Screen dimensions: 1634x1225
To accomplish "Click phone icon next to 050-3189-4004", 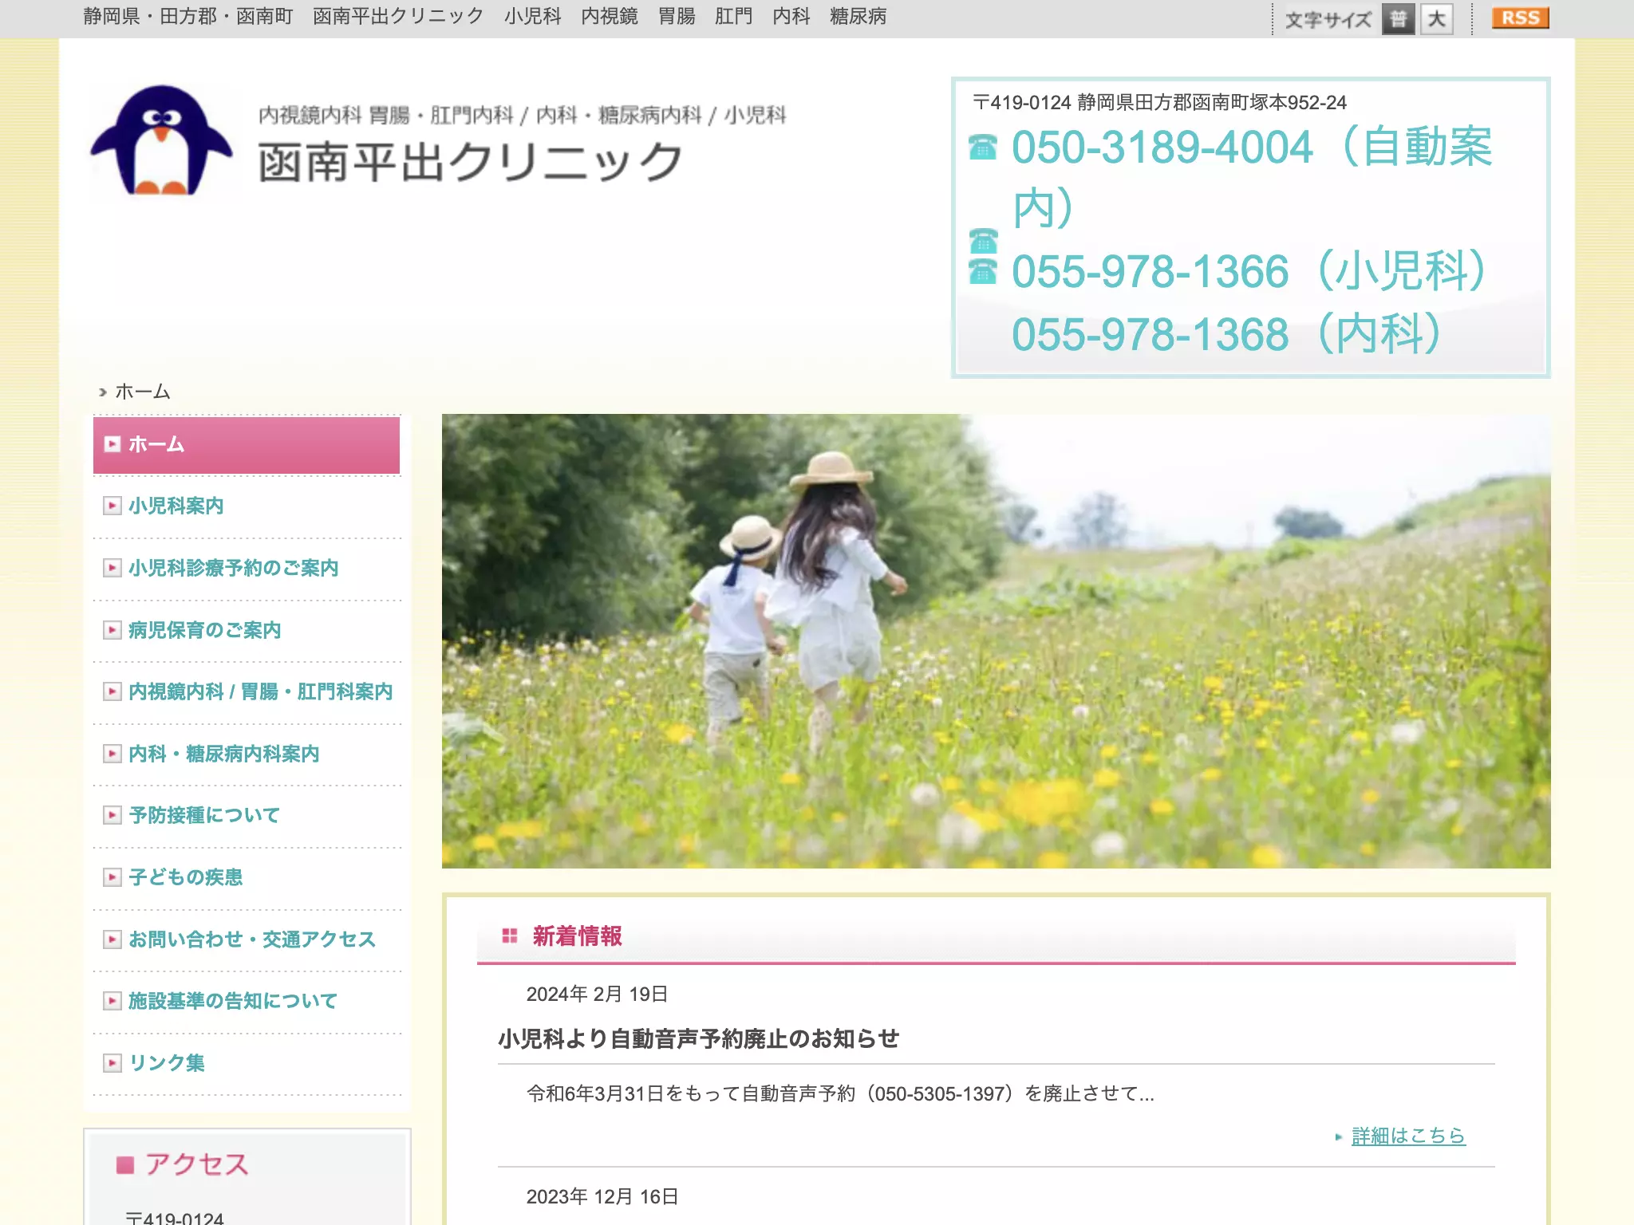I will point(983,147).
